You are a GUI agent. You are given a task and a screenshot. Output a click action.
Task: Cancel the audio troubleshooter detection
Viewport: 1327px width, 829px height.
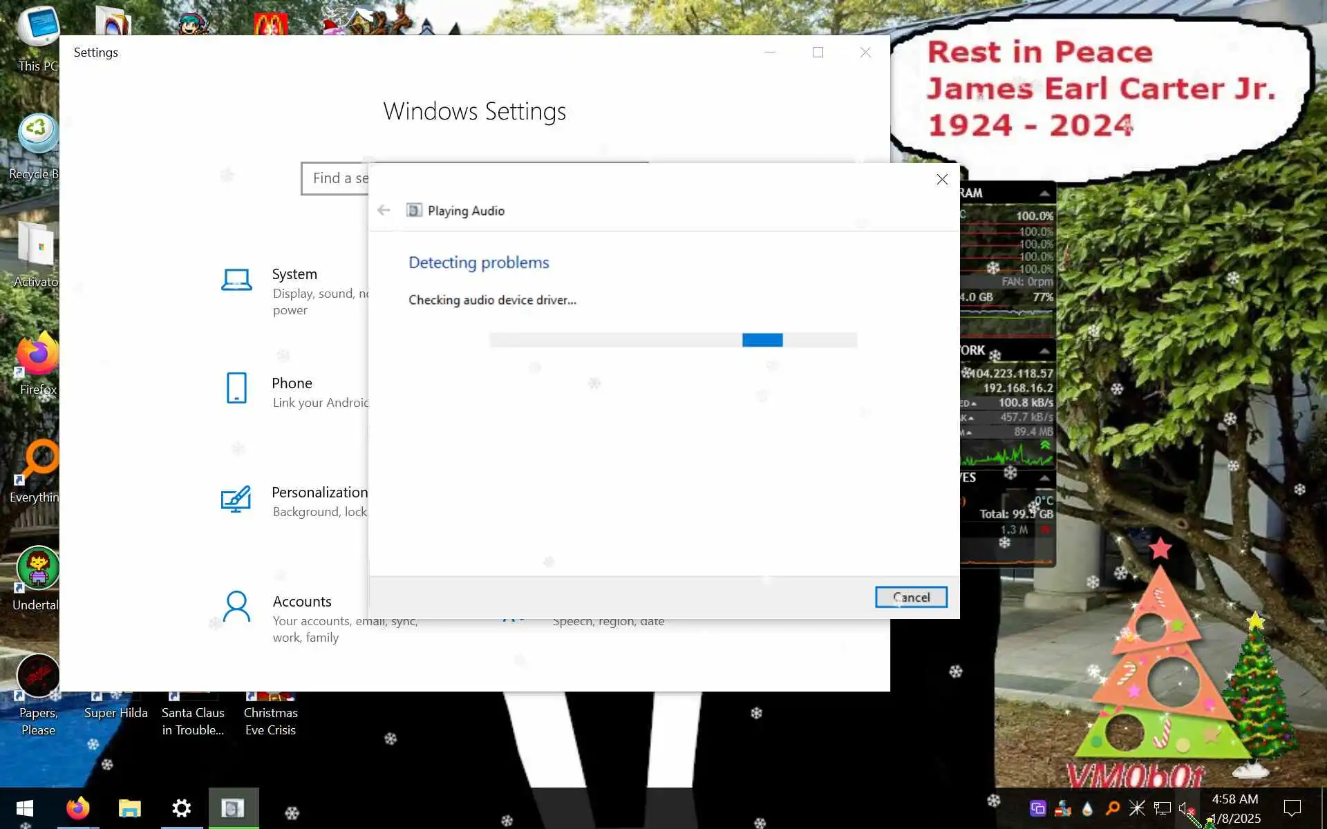point(910,597)
